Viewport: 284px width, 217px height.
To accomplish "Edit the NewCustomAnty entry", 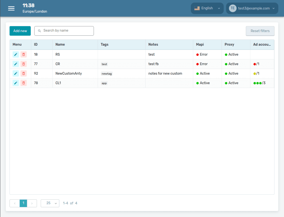I will click(x=16, y=74).
